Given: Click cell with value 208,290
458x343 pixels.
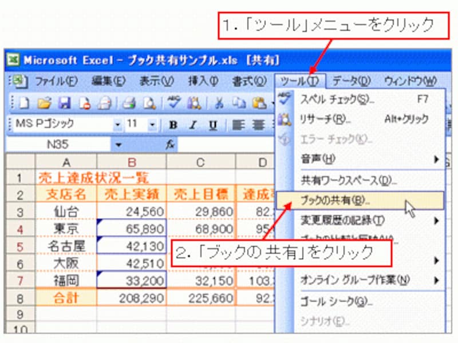Looking at the screenshot, I should [x=132, y=298].
